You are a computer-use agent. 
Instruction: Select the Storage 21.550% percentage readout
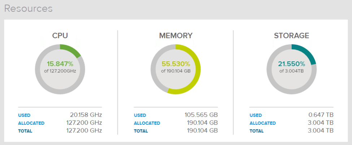coord(291,64)
